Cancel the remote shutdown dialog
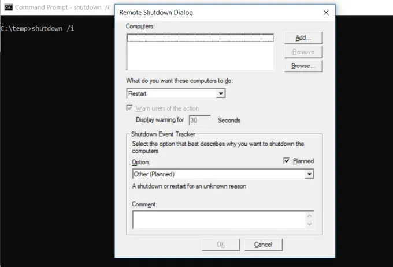This screenshot has width=393, height=267. tap(263, 245)
